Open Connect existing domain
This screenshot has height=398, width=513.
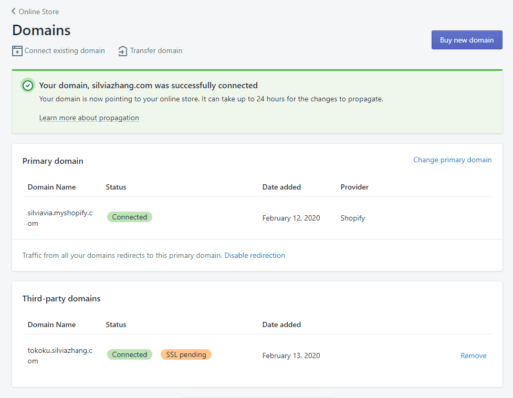click(x=65, y=51)
